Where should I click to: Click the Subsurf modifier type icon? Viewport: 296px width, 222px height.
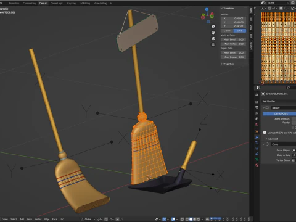coord(267,108)
